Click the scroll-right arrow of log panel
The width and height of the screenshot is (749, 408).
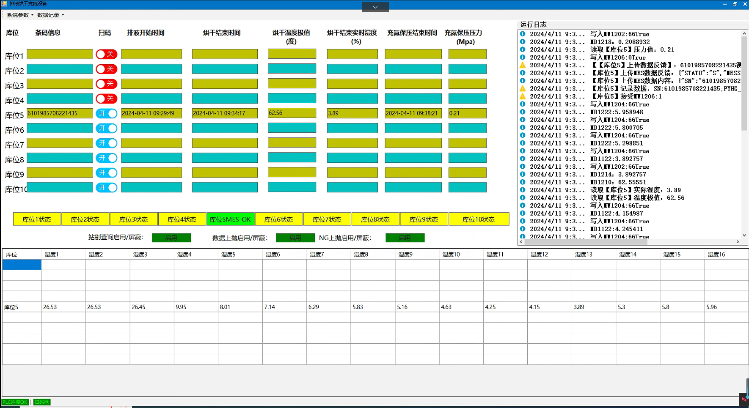pyautogui.click(x=738, y=242)
